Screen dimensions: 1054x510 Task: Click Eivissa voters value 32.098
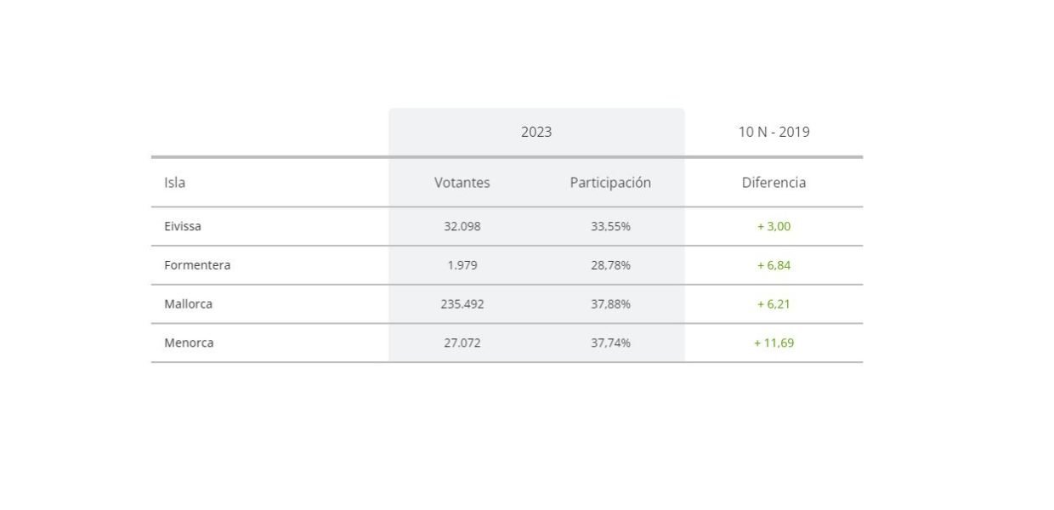pos(462,226)
